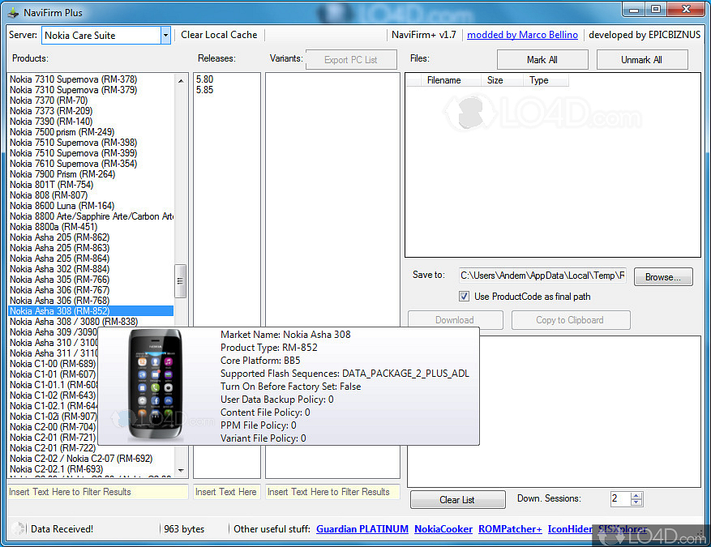Viewport: 711px width, 547px height.
Task: Click Browse to choose save folder
Action: pyautogui.click(x=662, y=277)
